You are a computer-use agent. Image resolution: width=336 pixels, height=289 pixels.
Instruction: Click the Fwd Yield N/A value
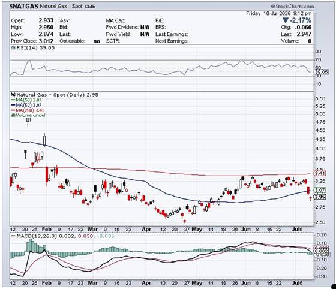pos(145,34)
